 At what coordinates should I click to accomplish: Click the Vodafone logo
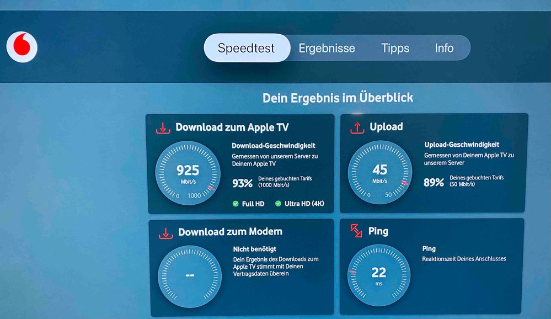(x=22, y=47)
